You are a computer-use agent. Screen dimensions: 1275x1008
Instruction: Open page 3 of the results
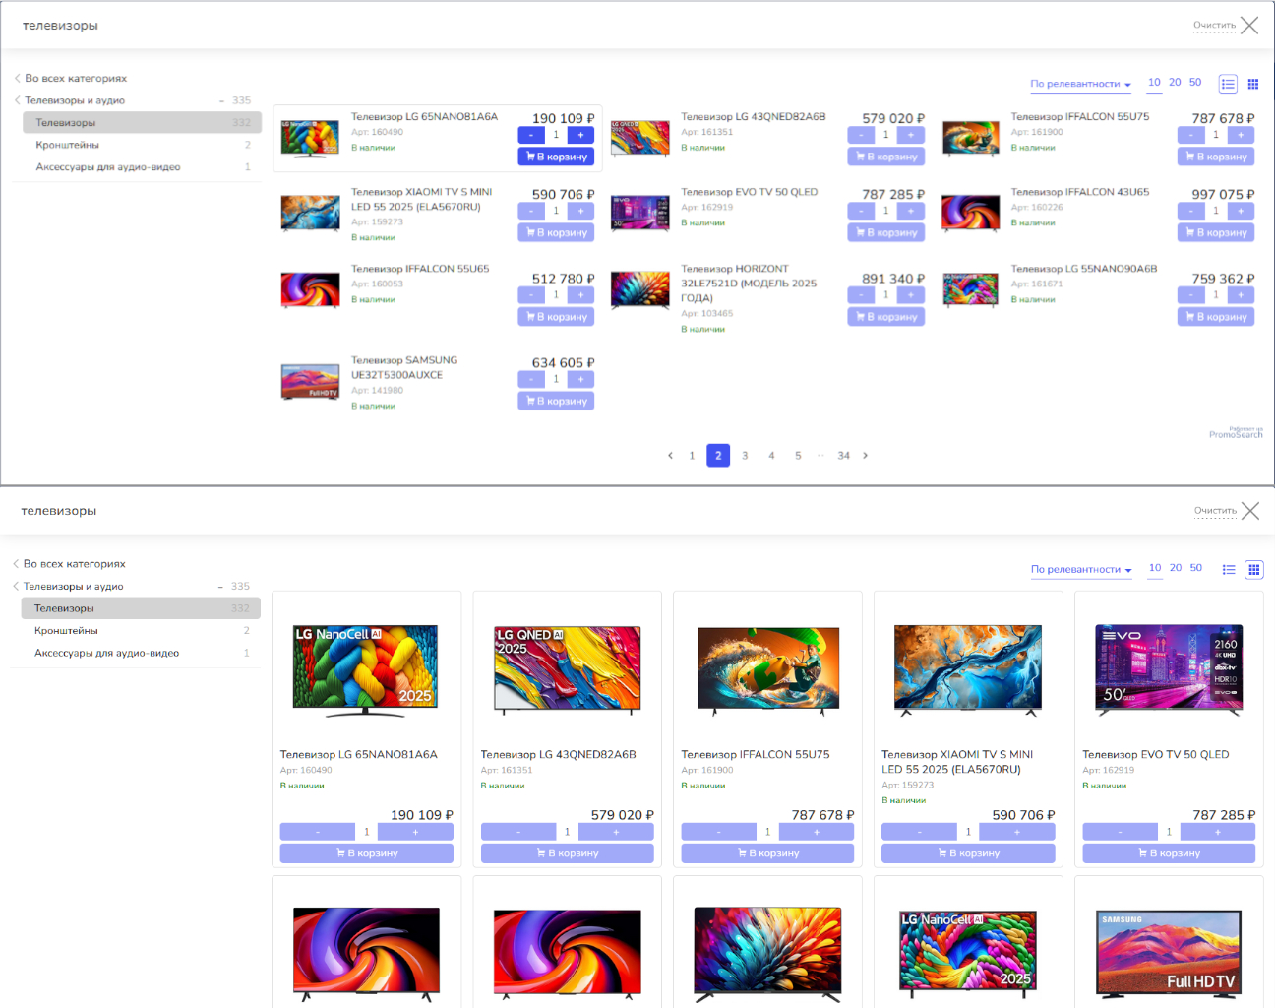(745, 456)
